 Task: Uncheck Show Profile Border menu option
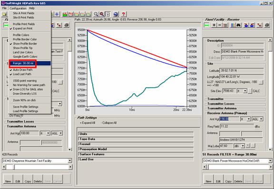[25, 44]
